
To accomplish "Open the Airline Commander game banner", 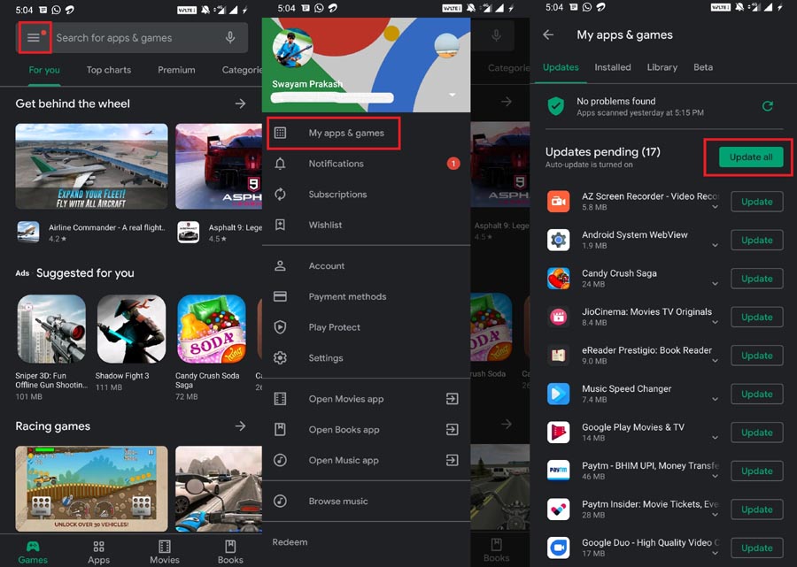I will pos(91,166).
